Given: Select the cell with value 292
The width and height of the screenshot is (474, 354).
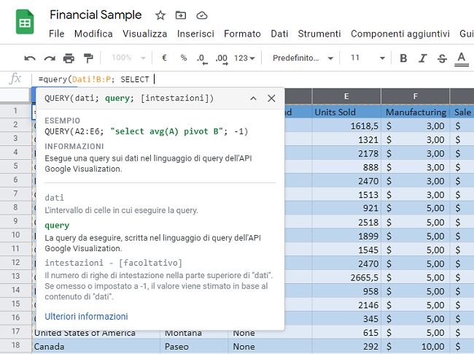Looking at the screenshot, I should [x=346, y=346].
